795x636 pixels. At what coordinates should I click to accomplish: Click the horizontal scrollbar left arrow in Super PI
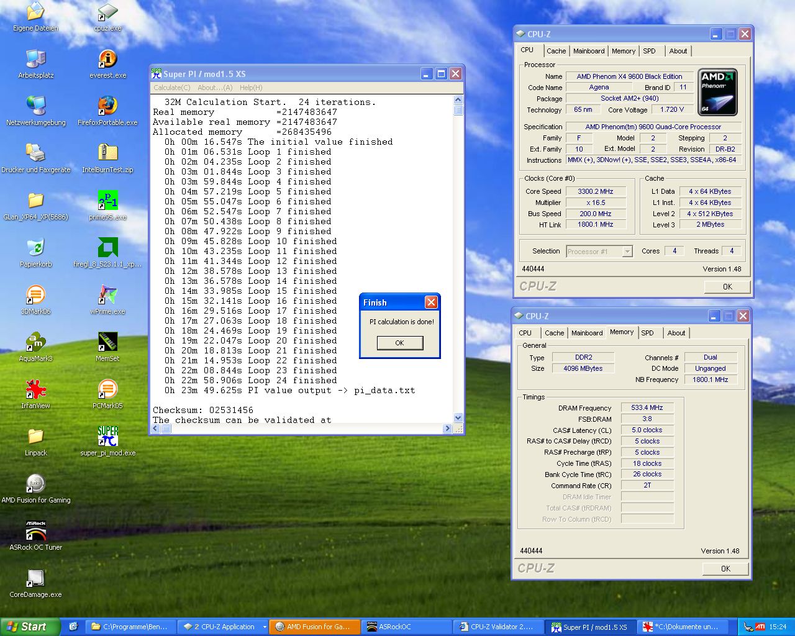pos(156,429)
